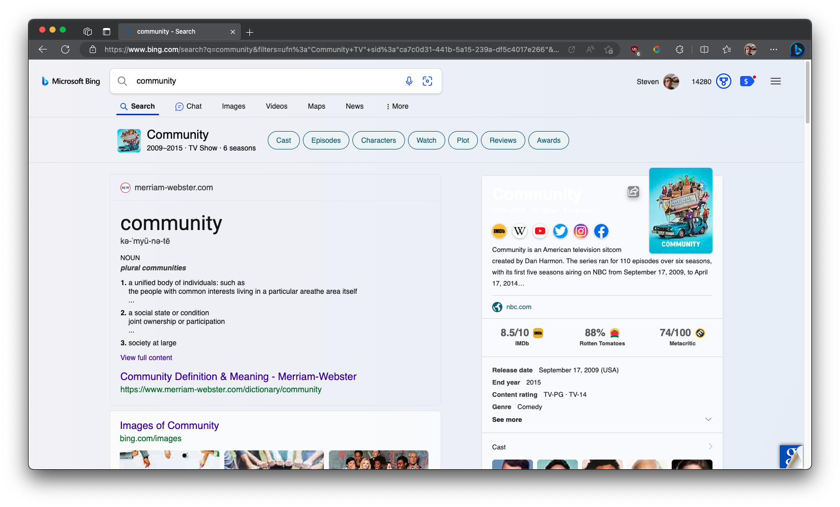
Task: Toggle vertical tabs icon
Action: pyautogui.click(x=107, y=32)
